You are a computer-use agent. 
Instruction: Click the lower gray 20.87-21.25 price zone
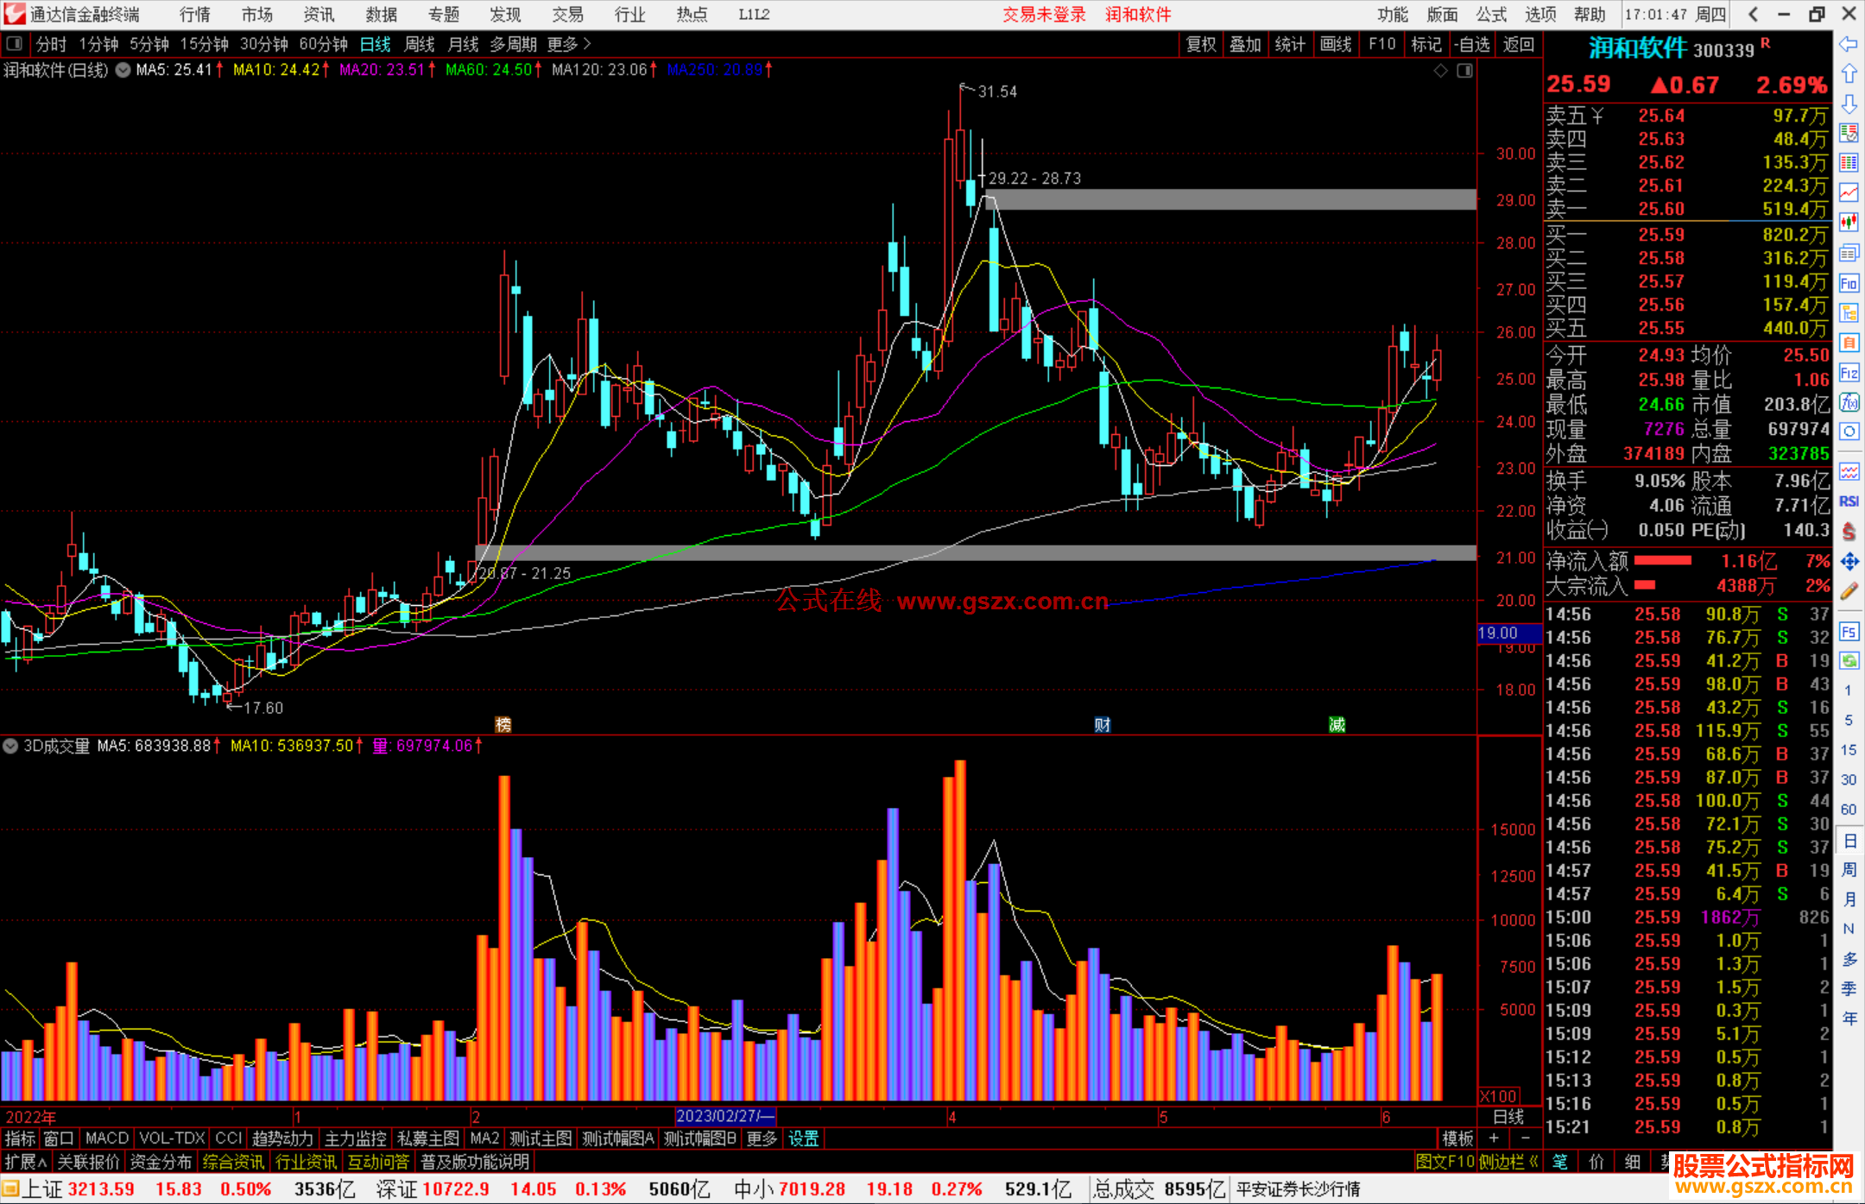coord(976,553)
